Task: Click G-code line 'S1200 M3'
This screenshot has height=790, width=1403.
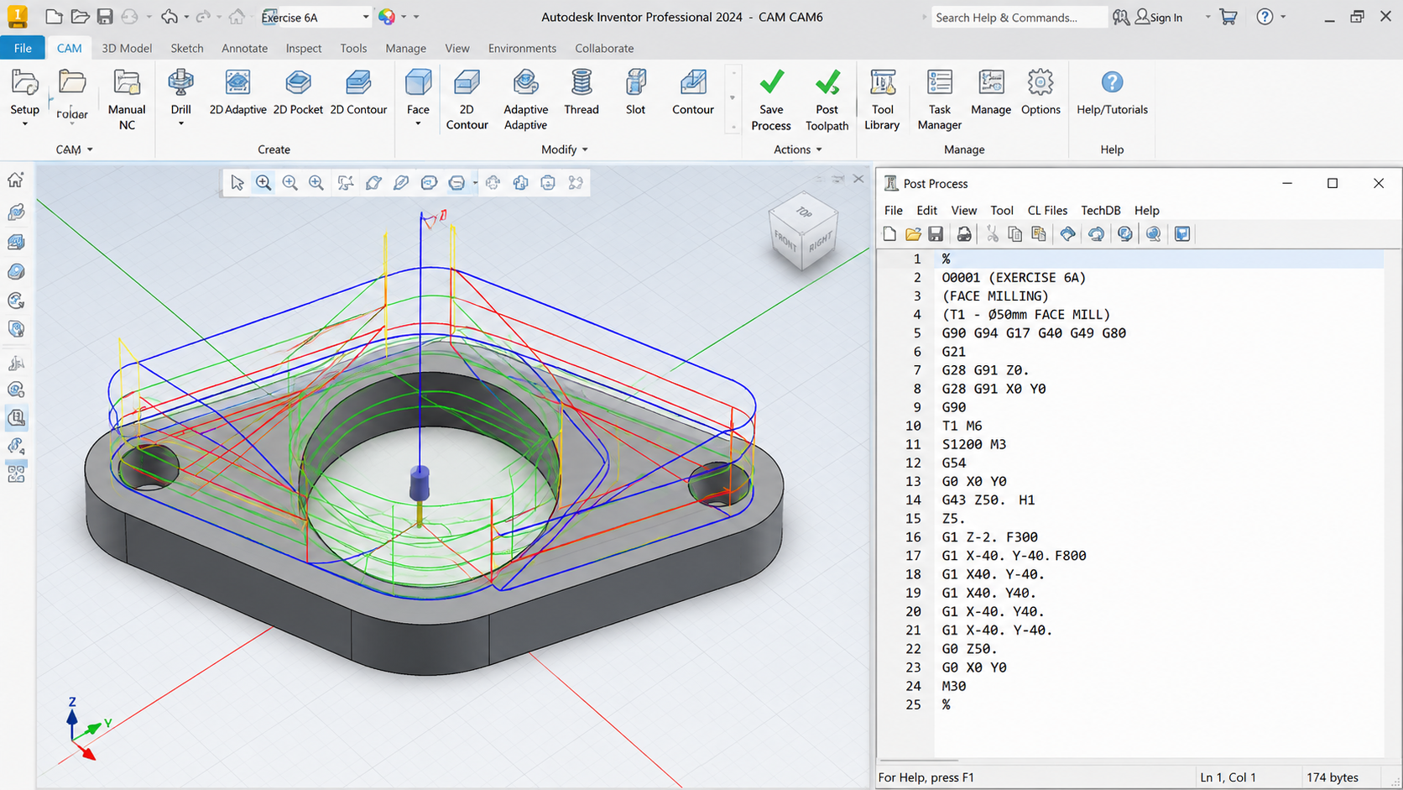Action: coord(973,444)
